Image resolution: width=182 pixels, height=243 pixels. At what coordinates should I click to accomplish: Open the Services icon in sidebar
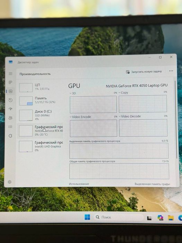click(x=10, y=136)
